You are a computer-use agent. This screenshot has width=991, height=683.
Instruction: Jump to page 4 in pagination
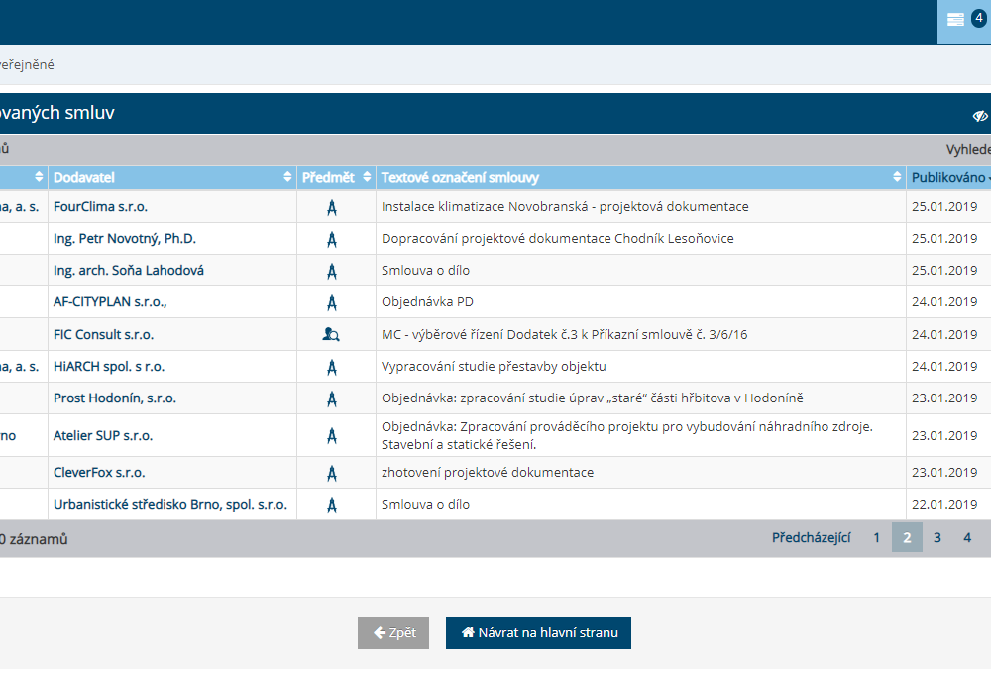(x=967, y=538)
